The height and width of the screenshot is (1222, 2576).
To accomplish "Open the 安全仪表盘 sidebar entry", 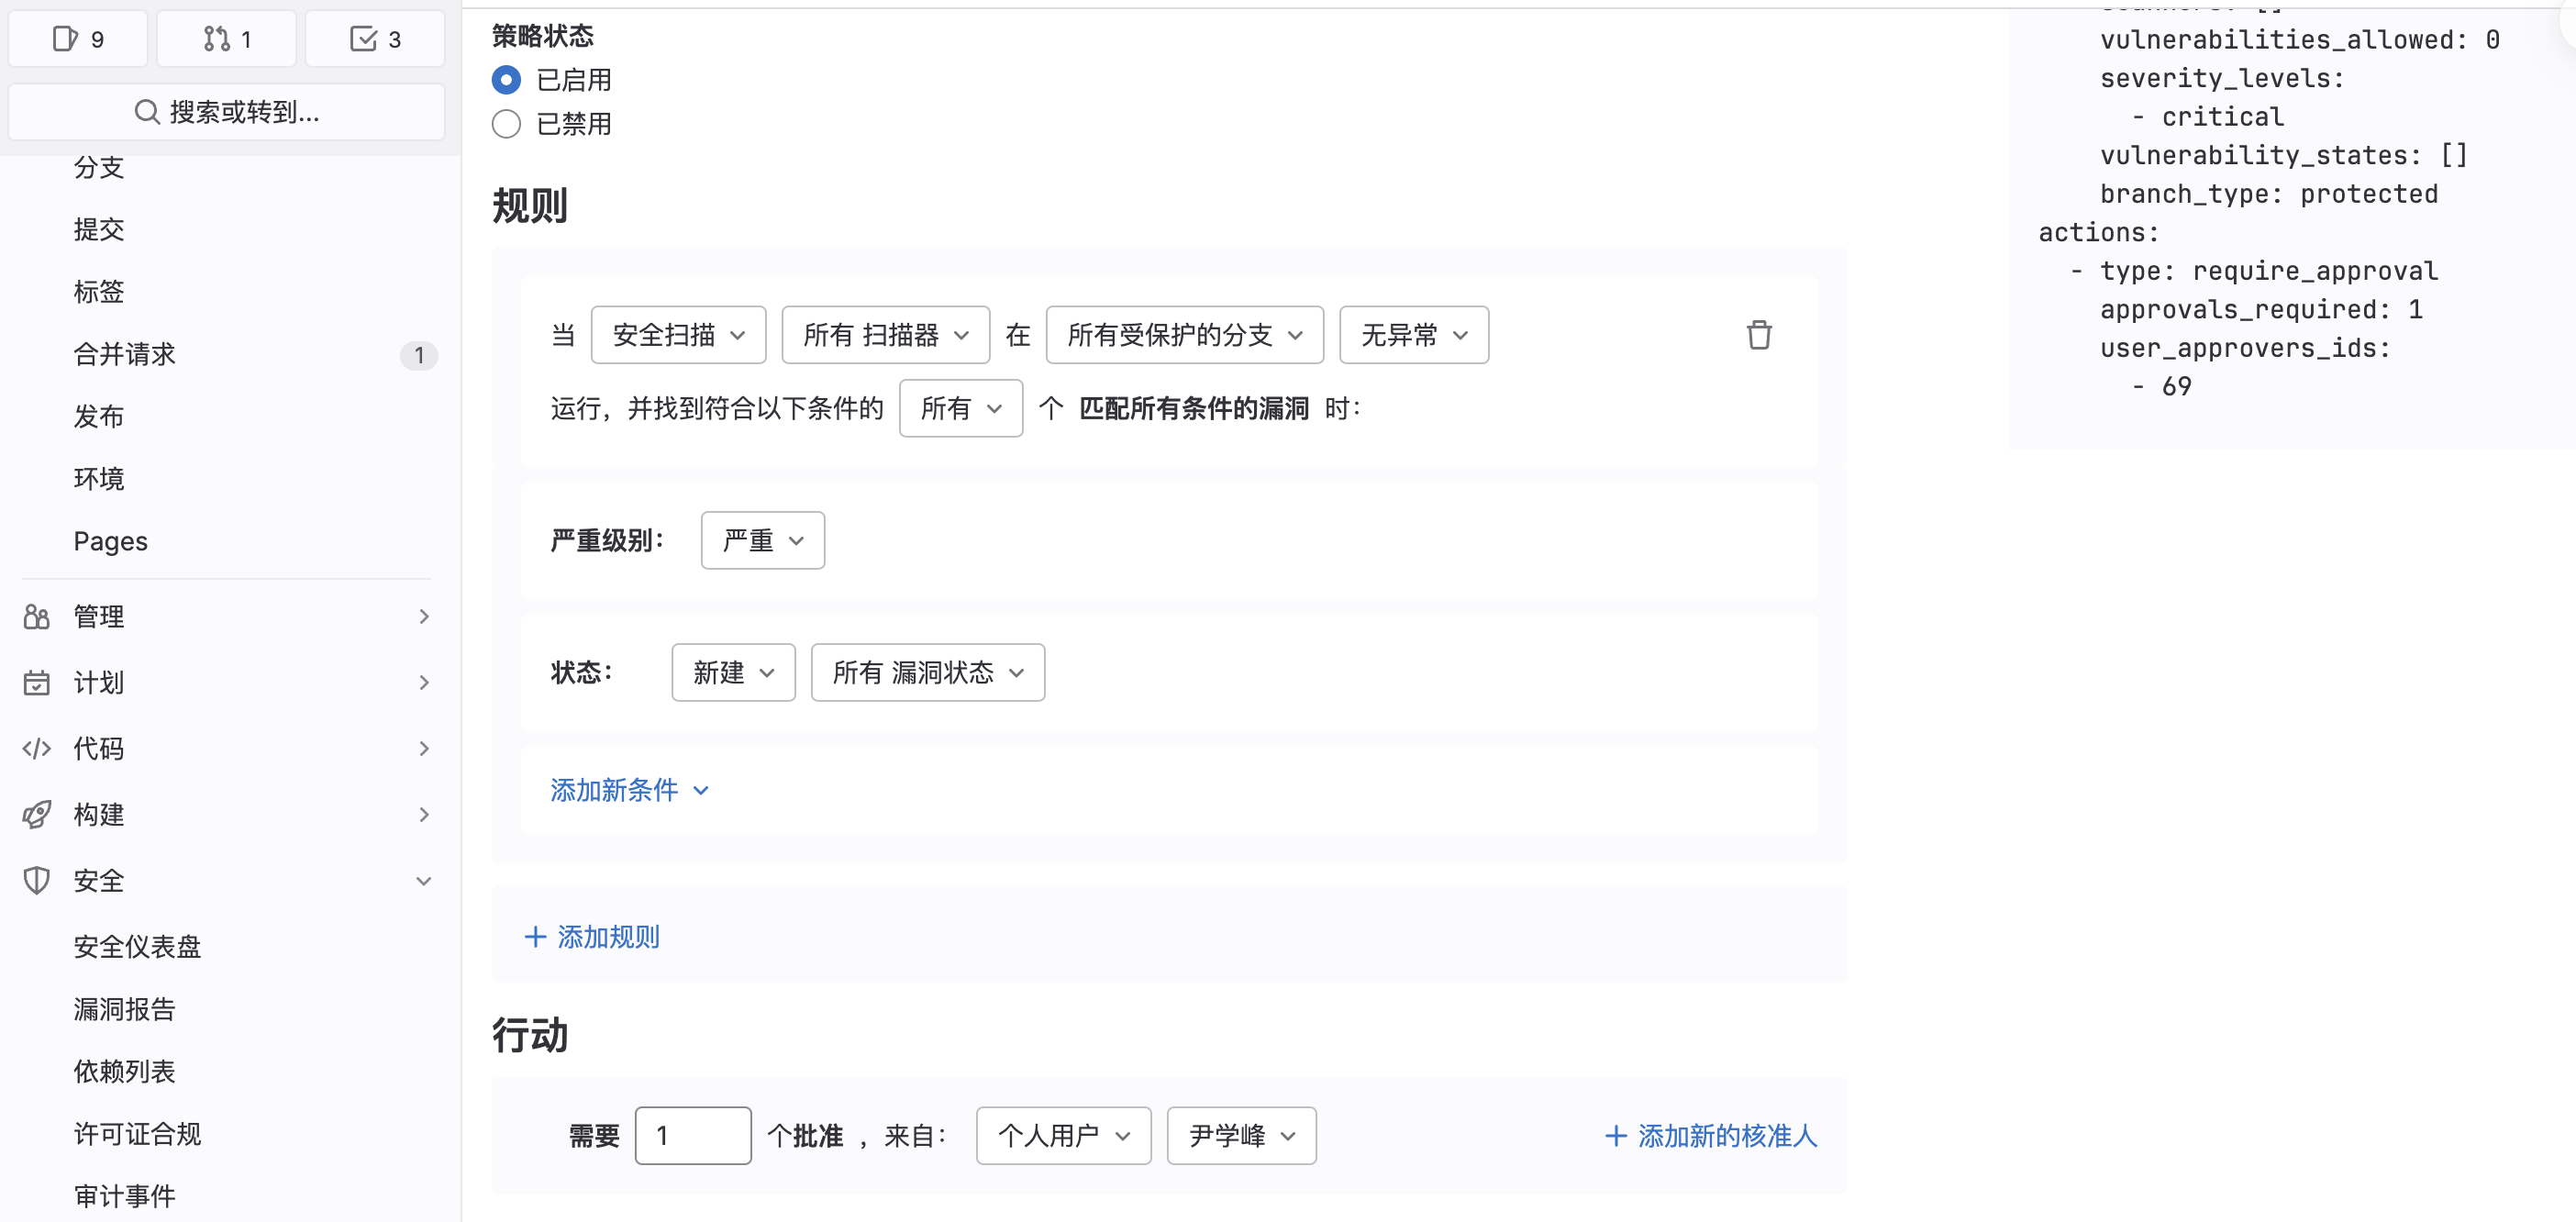I will click(137, 946).
